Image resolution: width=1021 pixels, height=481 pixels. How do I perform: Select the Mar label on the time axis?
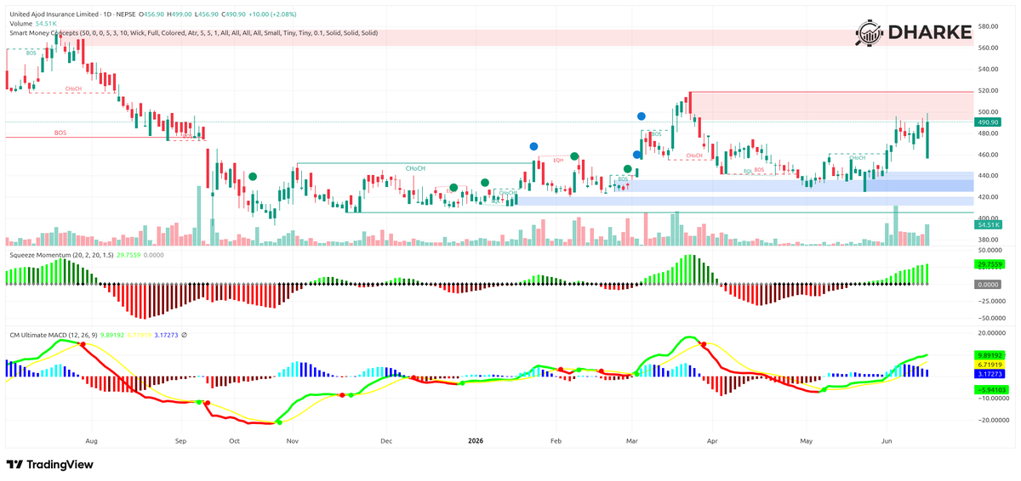tap(631, 442)
